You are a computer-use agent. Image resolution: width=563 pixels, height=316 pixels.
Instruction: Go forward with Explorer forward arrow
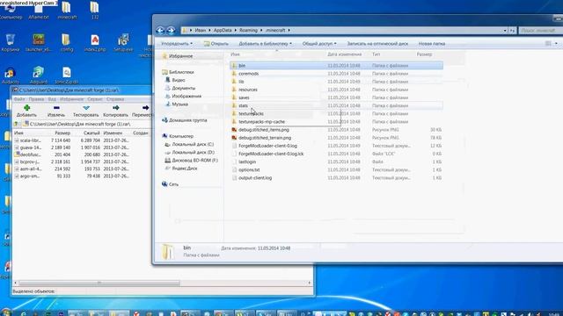point(171,31)
